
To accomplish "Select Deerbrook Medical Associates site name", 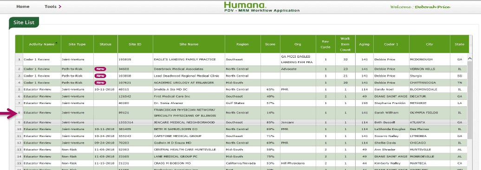I will point(178,69).
